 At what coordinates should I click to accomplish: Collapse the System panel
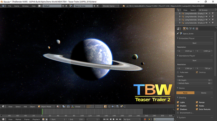click(178, 118)
